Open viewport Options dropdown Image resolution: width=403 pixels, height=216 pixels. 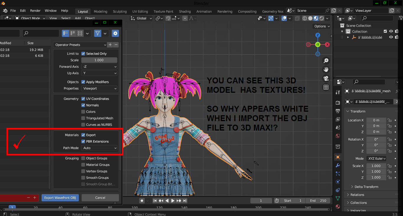322,26
